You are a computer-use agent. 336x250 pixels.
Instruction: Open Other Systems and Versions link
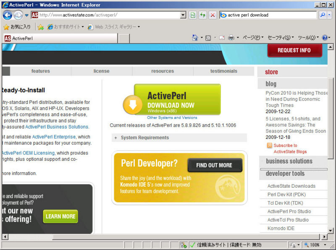coord(172,118)
